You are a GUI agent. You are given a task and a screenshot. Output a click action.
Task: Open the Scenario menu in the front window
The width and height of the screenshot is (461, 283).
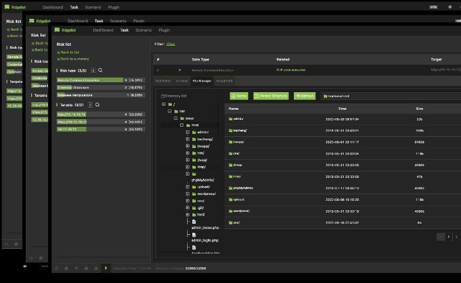click(144, 30)
